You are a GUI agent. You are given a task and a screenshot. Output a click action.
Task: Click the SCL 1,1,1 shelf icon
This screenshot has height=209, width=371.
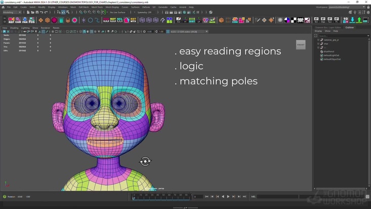coord(120,20)
